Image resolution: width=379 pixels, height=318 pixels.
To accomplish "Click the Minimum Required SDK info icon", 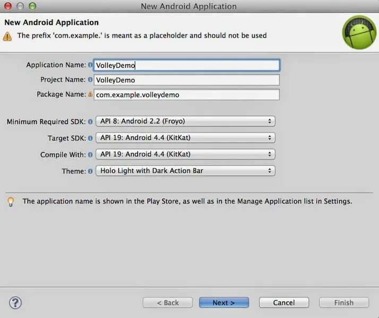I will click(90, 121).
